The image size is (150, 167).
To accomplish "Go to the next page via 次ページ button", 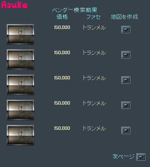I will 141,157.
